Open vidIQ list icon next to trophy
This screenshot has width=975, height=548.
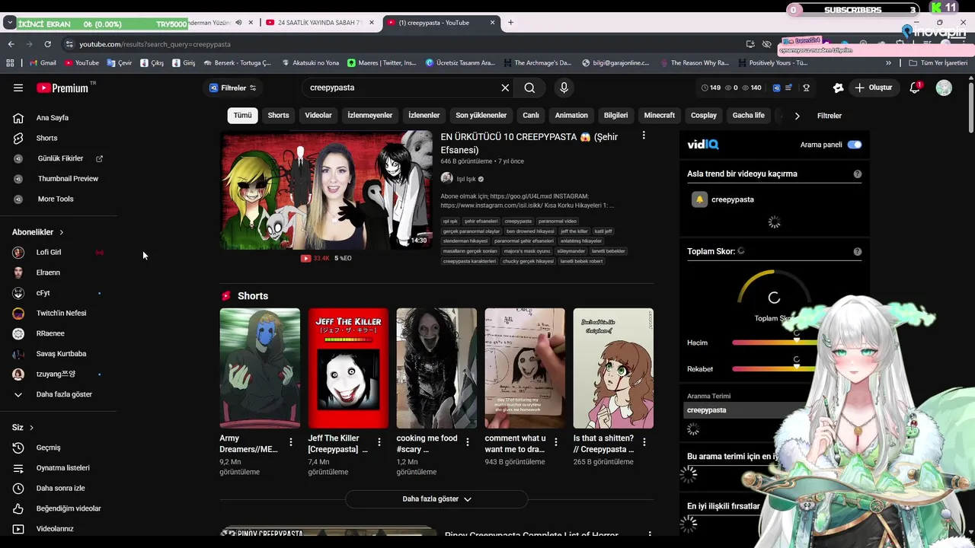[x=789, y=88]
